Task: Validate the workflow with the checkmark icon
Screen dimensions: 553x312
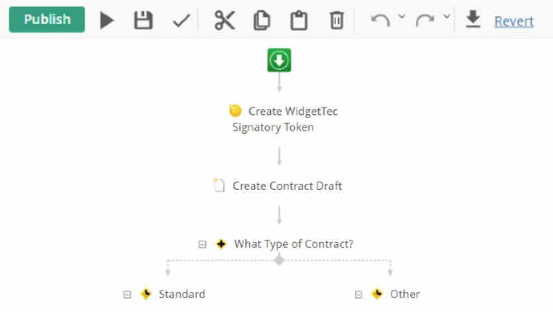Action: tap(182, 21)
